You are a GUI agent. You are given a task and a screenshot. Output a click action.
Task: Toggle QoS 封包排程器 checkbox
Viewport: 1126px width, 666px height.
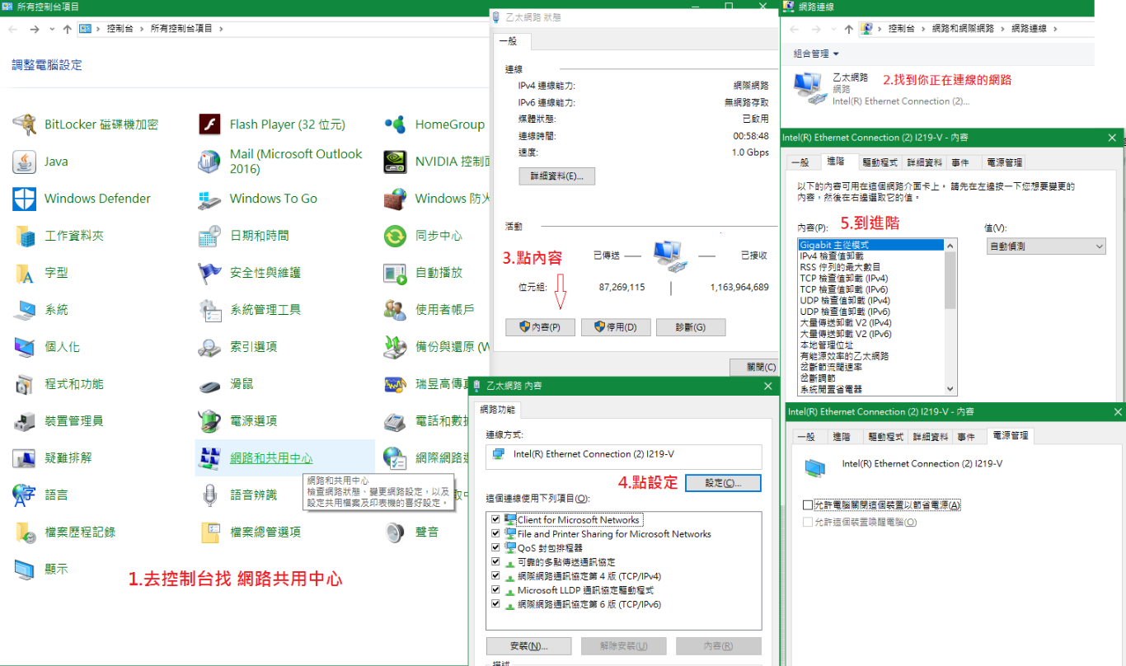click(x=495, y=548)
